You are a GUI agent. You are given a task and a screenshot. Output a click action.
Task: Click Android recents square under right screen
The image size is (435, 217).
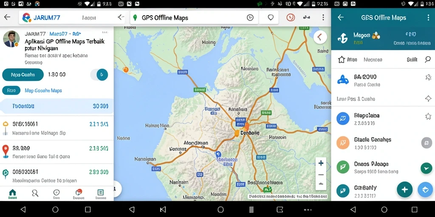point(415,209)
